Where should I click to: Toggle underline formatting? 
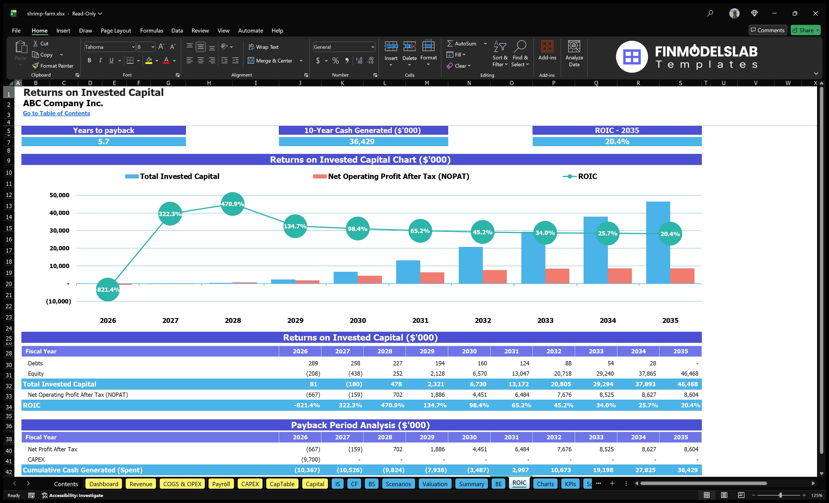coord(111,61)
